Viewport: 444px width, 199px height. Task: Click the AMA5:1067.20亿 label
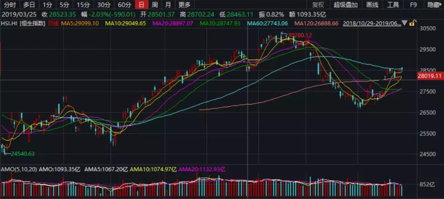[106, 170]
